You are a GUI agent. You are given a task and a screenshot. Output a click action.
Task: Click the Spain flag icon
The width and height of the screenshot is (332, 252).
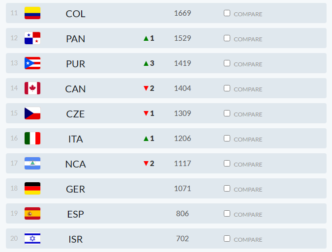coord(32,214)
